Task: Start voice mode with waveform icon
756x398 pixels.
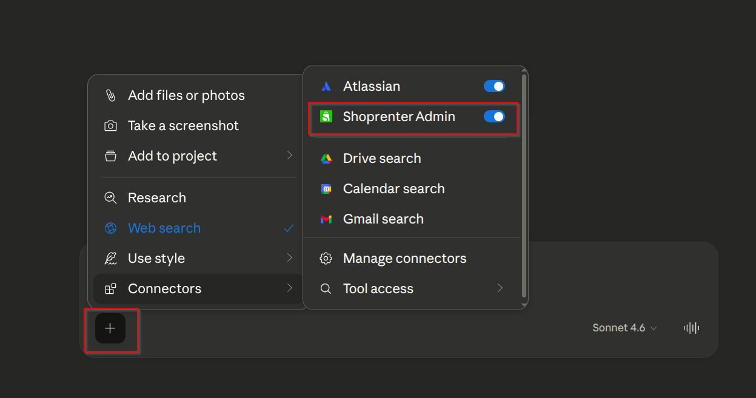Action: tap(691, 328)
